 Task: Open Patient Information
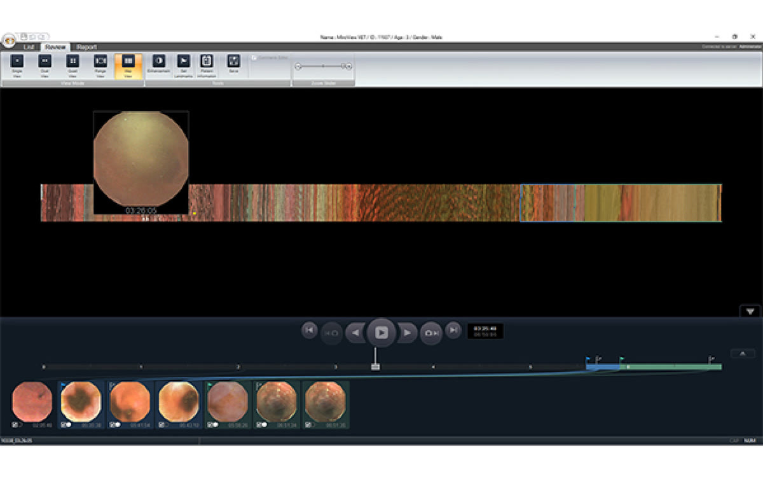coord(207,66)
